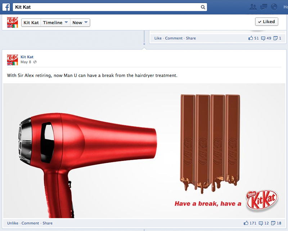Expand the Timeline dropdown
Image resolution: width=288 pixels, height=231 pixels.
pyautogui.click(x=55, y=23)
